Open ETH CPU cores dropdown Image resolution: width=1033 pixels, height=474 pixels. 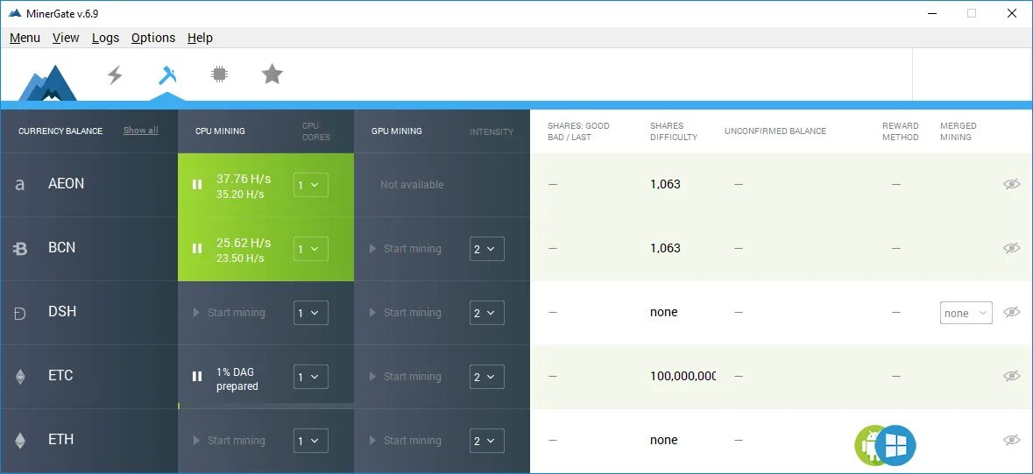point(311,441)
